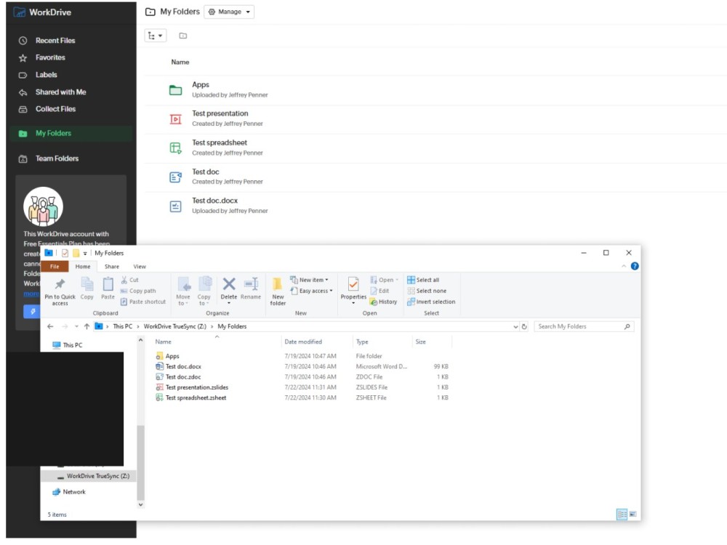Expand the address bar history dropdown

click(x=515, y=327)
